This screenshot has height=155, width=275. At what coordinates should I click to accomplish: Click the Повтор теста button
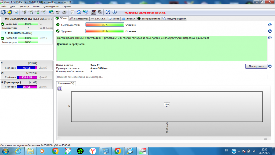pyautogui.click(x=256, y=66)
